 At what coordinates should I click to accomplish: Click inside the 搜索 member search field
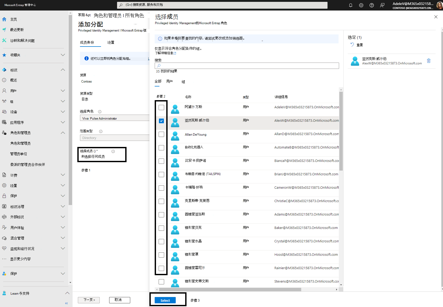pyautogui.click(x=246, y=65)
